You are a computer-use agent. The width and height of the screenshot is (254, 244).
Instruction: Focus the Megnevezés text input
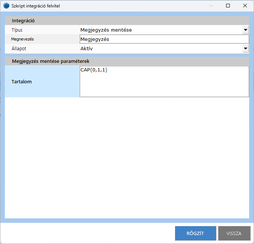click(164, 39)
